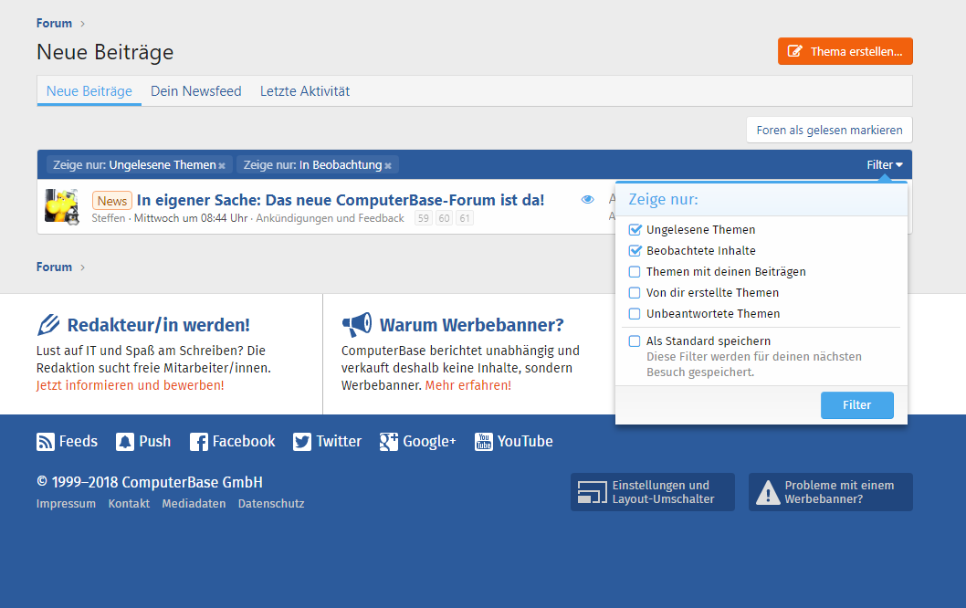Viewport: 966px width, 608px height.
Task: Click the News prefix label
Action: point(112,201)
